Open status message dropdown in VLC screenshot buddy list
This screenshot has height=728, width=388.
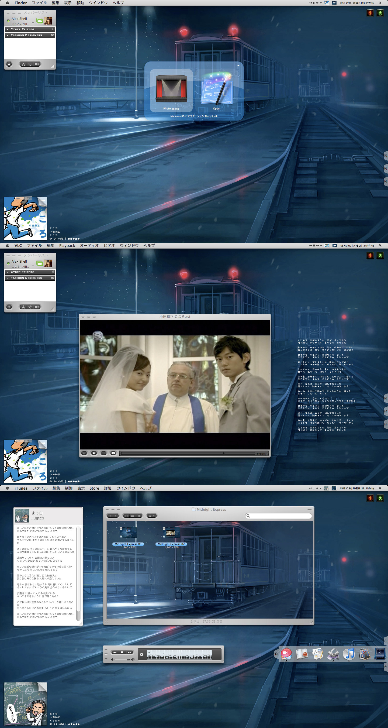click(33, 265)
